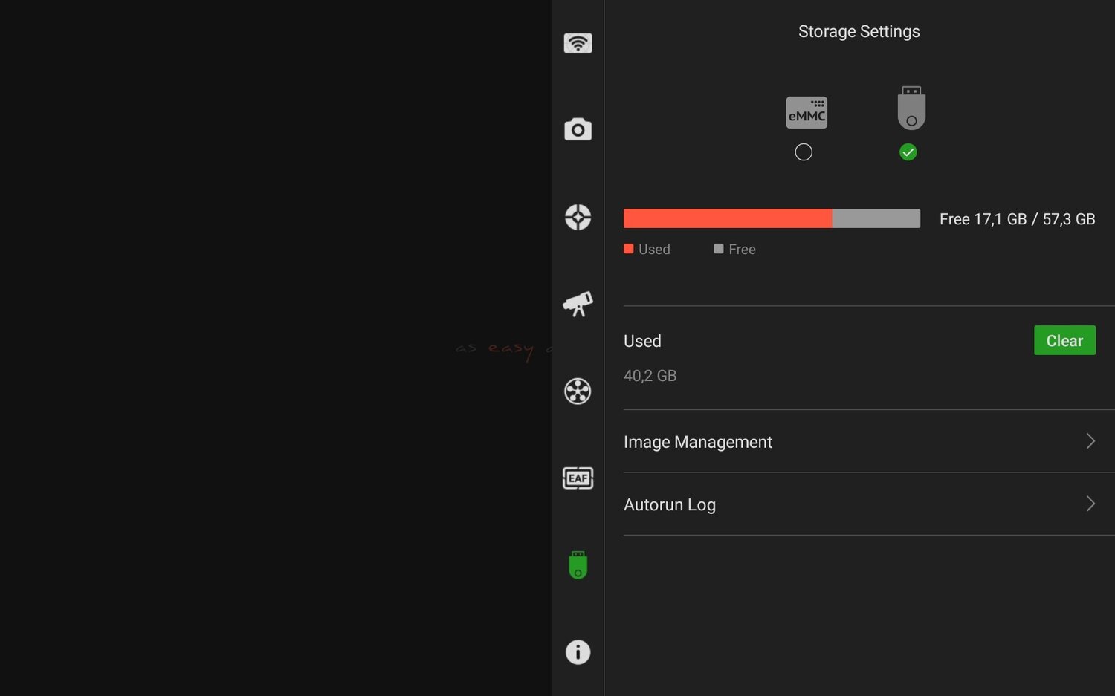The height and width of the screenshot is (696, 1115).
Task: Open the EAF focuser settings icon
Action: point(578,478)
